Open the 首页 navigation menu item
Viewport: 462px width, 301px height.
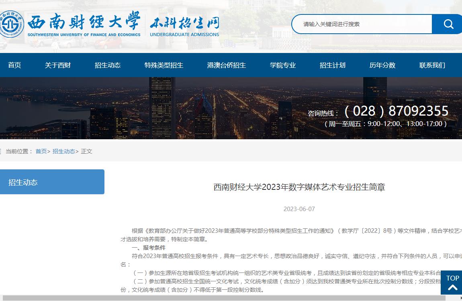point(14,65)
